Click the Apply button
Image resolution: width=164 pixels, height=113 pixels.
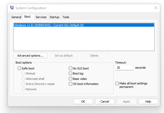click(127, 102)
